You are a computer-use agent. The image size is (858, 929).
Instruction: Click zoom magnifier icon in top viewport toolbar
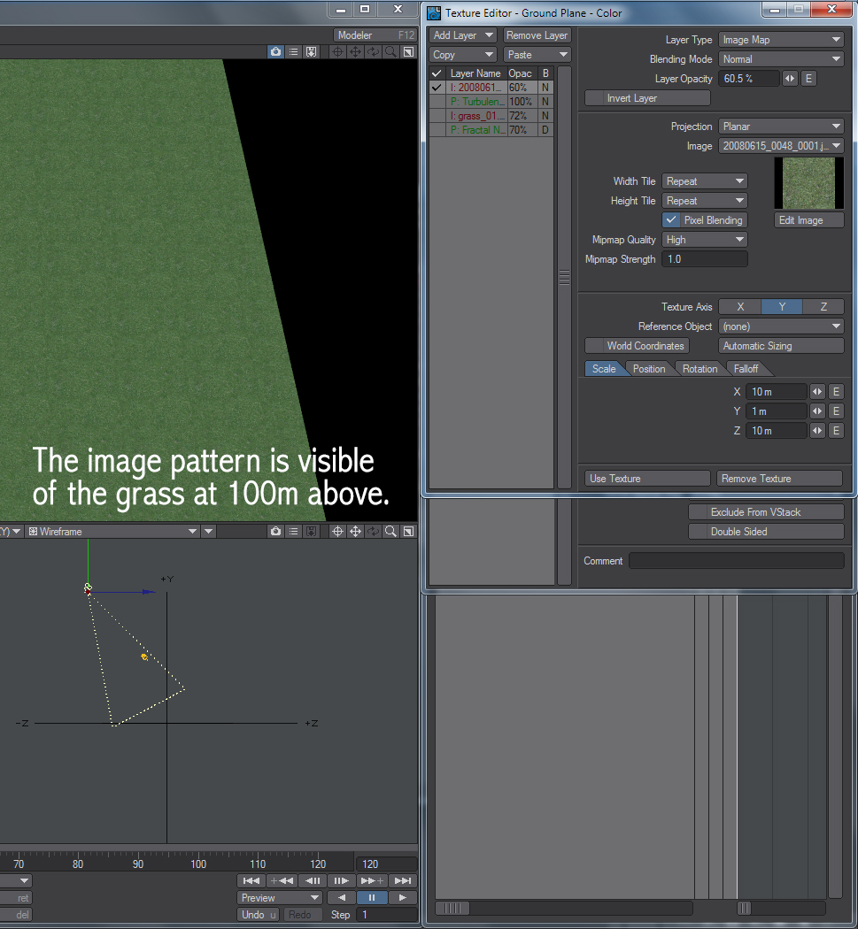point(390,52)
